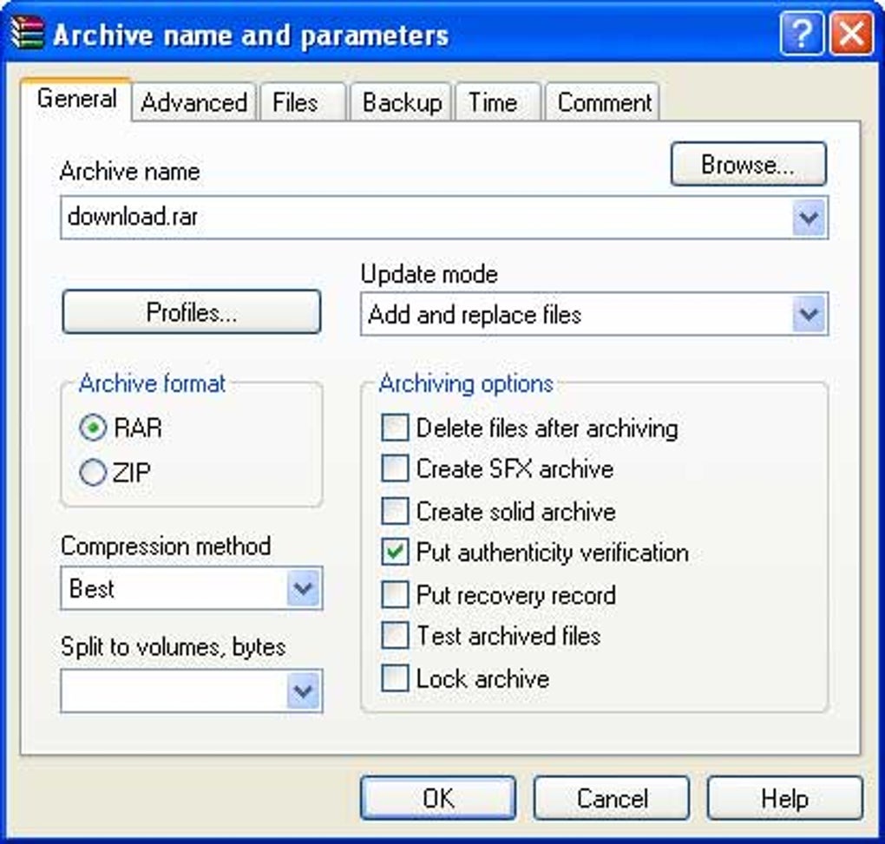Click the WinRAR books icon in title bar
885x844 pixels.
pyautogui.click(x=27, y=33)
